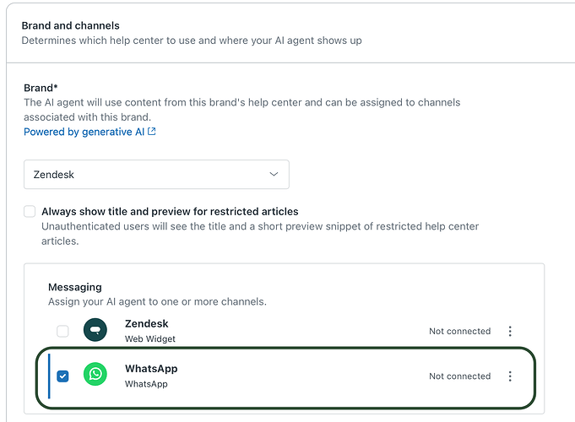Image resolution: width=575 pixels, height=422 pixels.
Task: Check the Zendesk Web Widget channel checkbox
Action: click(62, 331)
